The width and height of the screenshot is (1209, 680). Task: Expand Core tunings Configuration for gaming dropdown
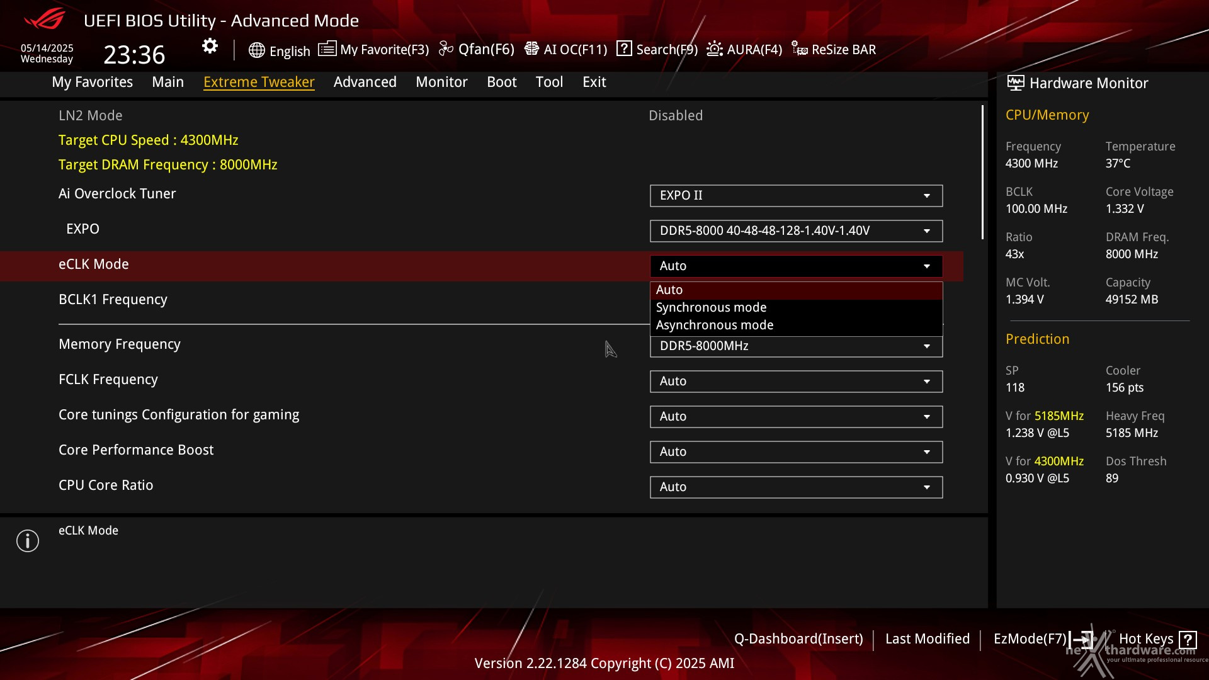(x=796, y=417)
